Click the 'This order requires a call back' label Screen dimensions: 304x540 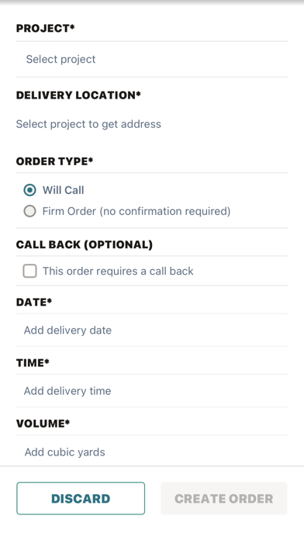118,271
